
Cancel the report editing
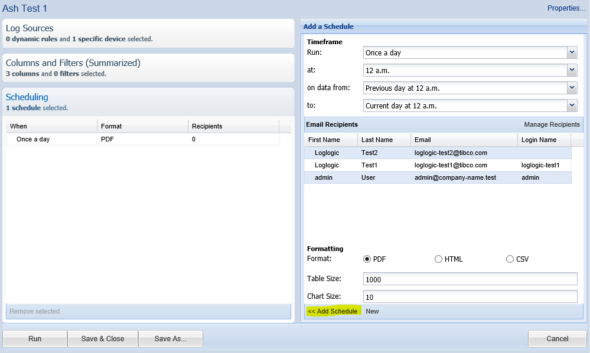pos(557,339)
